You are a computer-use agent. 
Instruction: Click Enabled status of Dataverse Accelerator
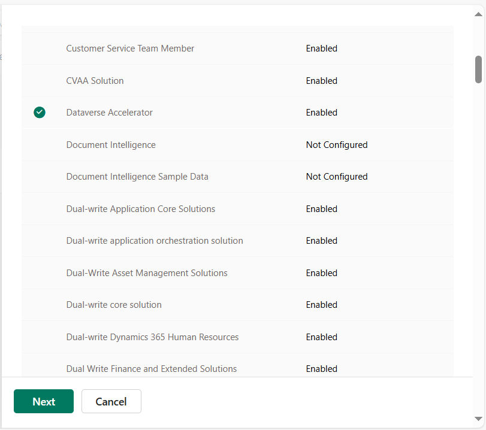(x=321, y=113)
